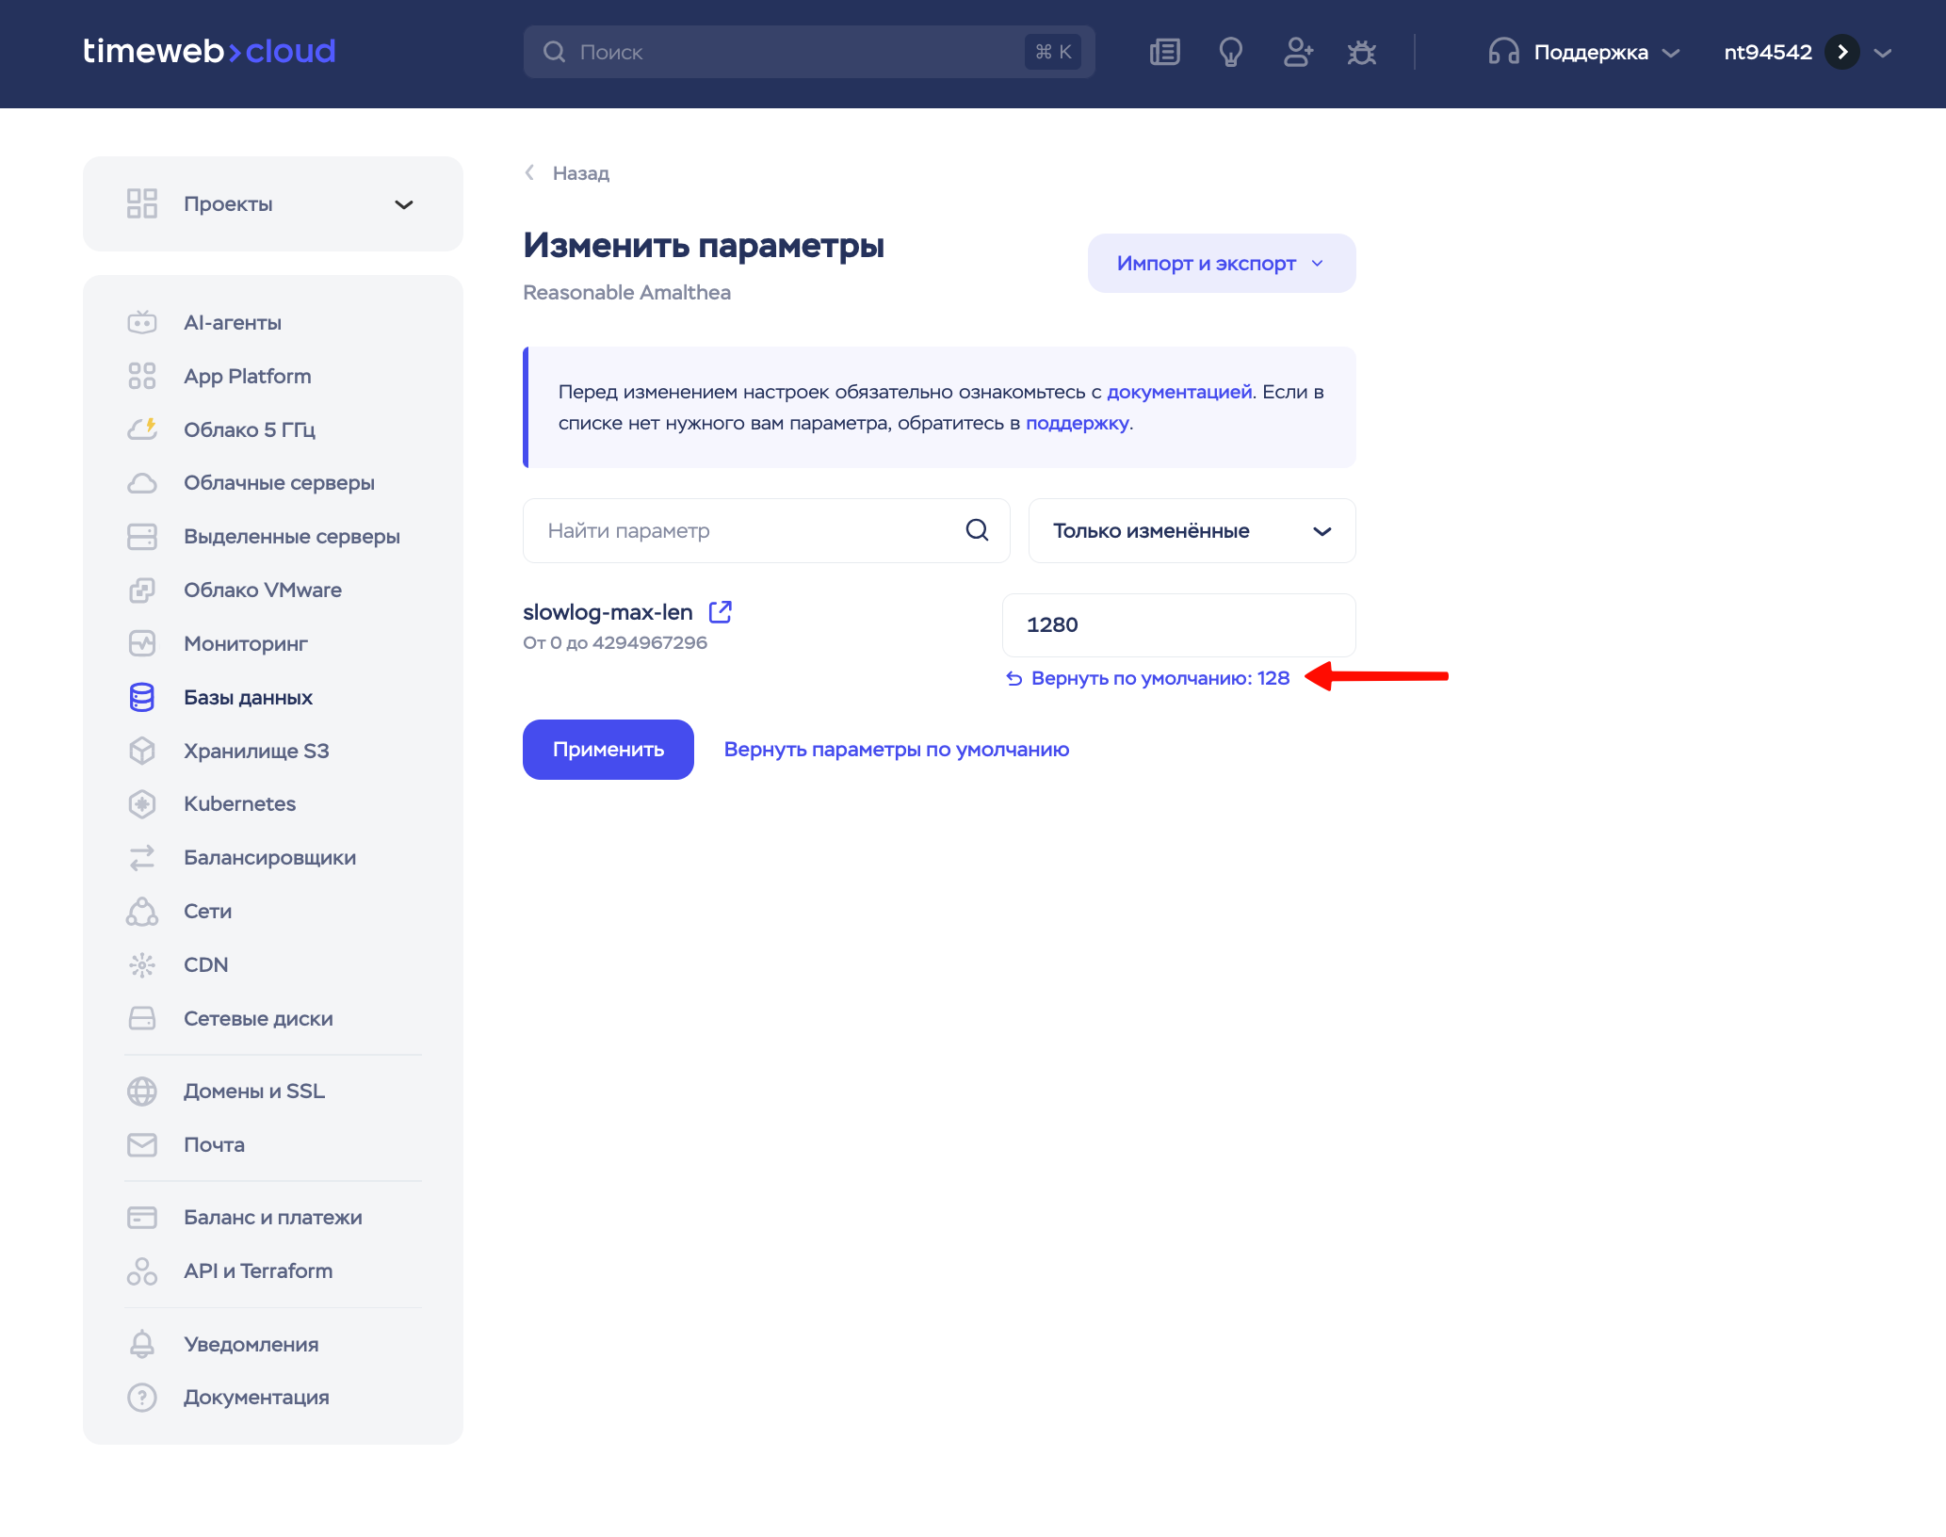Click the magnifier icon in parameter search
The height and width of the screenshot is (1537, 1946).
coord(977,530)
